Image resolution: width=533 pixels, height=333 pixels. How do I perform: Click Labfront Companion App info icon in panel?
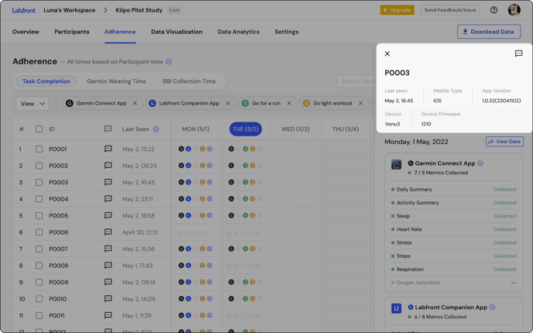[493, 307]
